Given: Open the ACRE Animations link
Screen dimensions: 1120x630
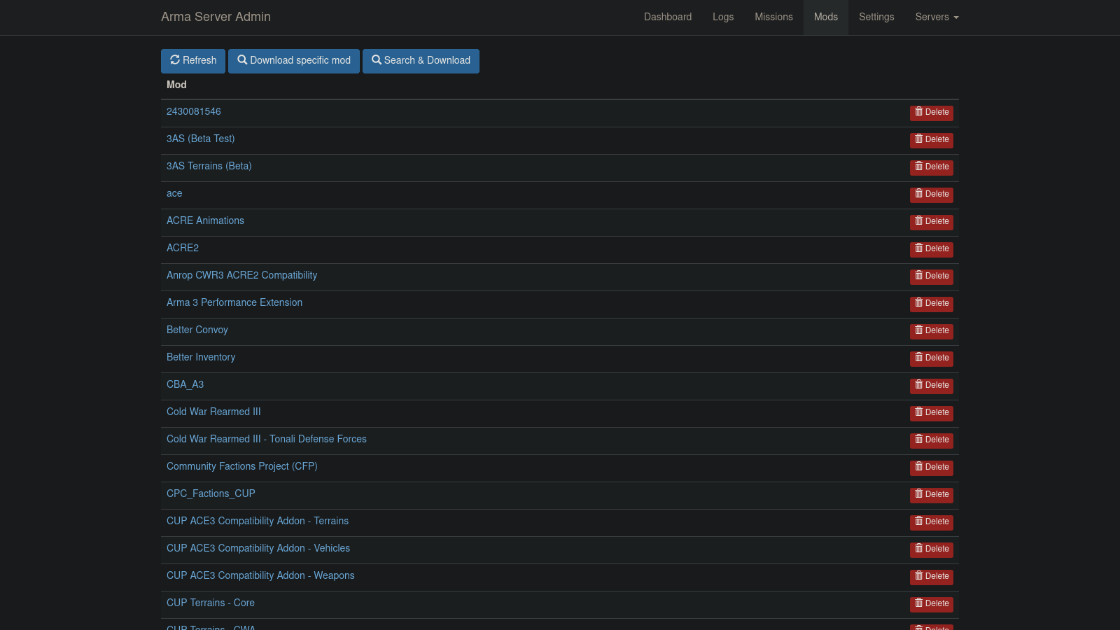Looking at the screenshot, I should [205, 220].
